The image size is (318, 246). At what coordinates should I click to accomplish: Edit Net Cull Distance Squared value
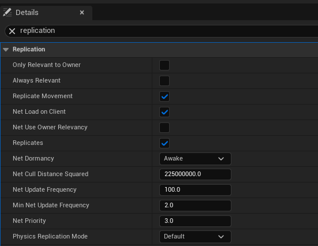pos(195,174)
